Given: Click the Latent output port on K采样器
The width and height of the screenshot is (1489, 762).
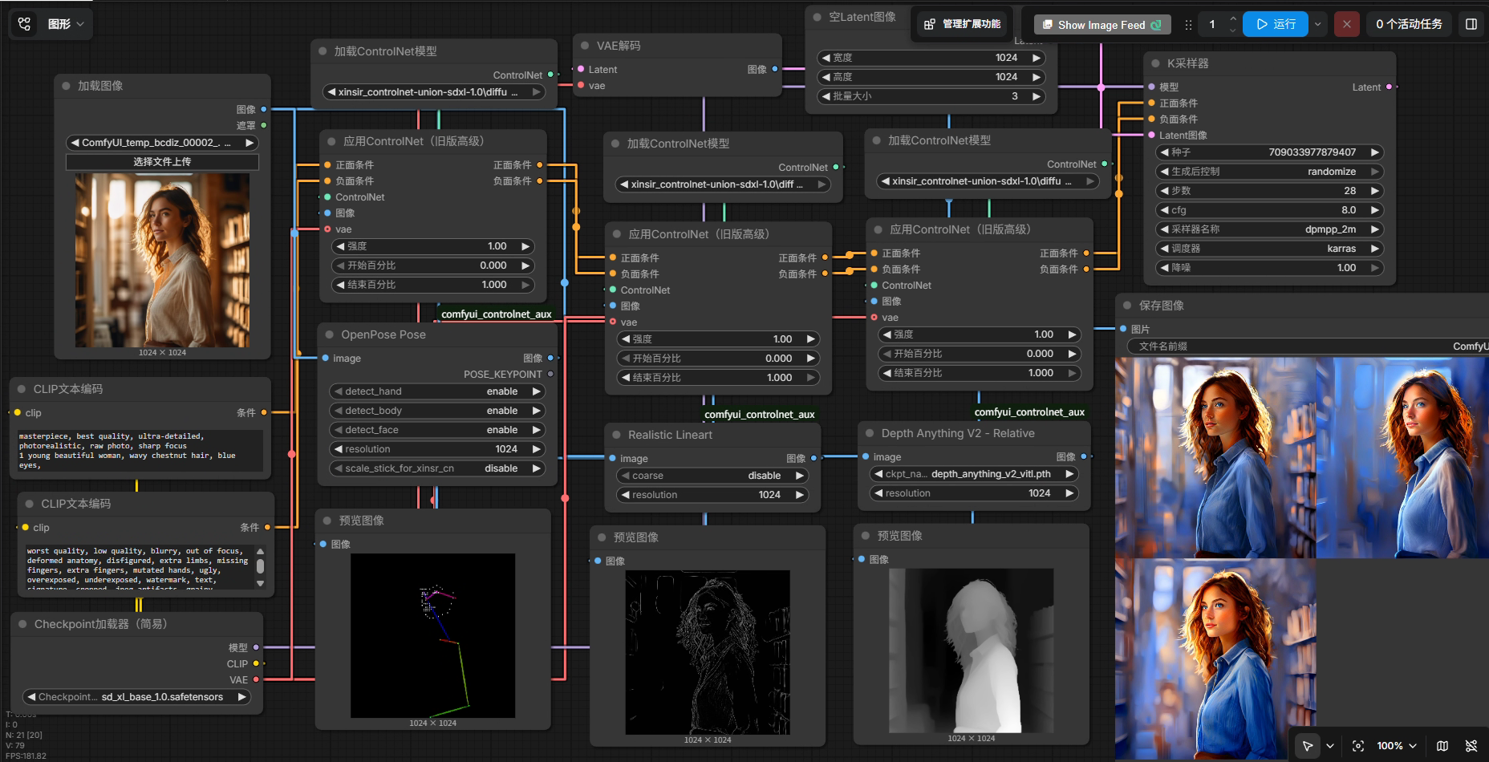Looking at the screenshot, I should click(x=1389, y=87).
